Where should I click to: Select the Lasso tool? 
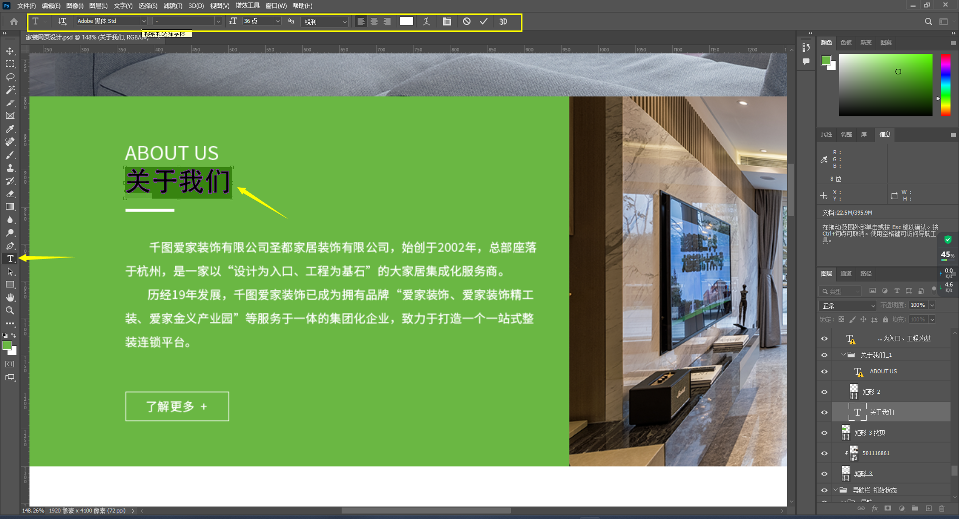click(x=10, y=77)
